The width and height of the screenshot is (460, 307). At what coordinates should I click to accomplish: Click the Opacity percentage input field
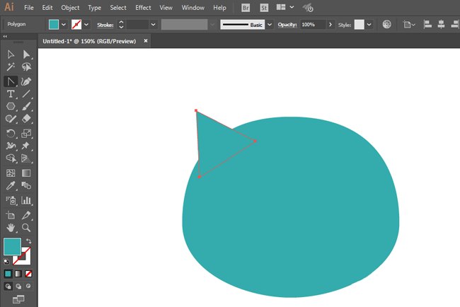311,24
